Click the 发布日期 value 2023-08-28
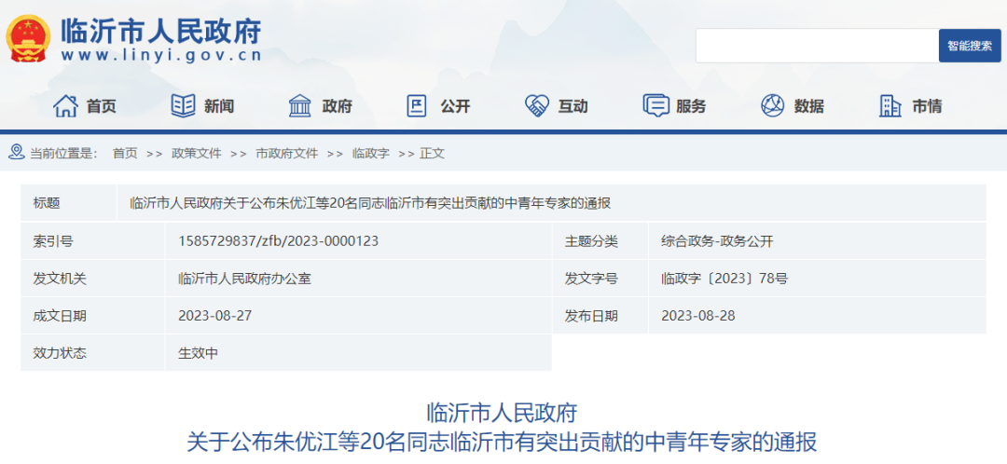 [698, 316]
